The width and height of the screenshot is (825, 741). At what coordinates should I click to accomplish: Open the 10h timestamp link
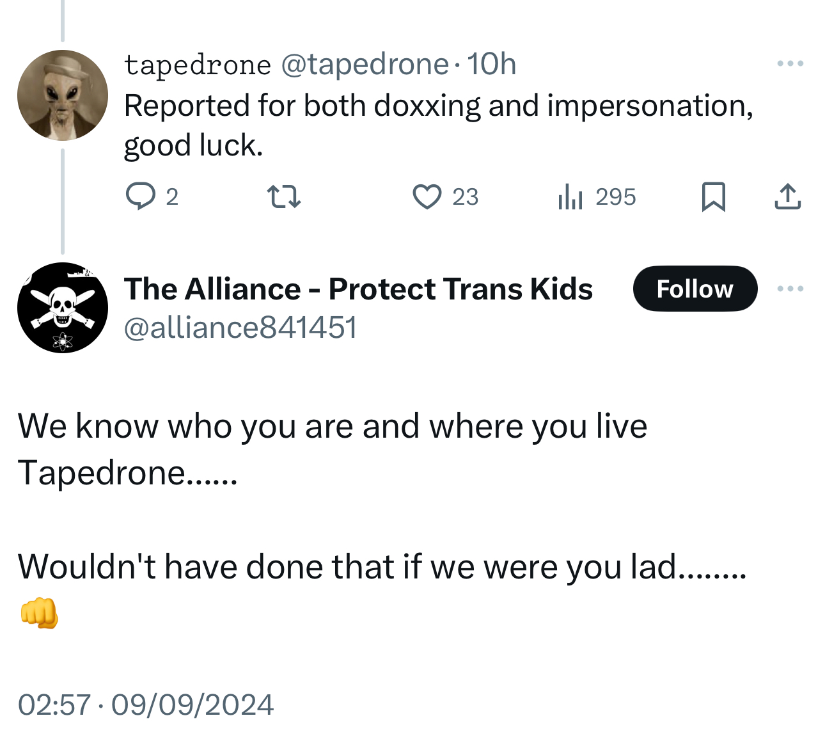coord(491,65)
